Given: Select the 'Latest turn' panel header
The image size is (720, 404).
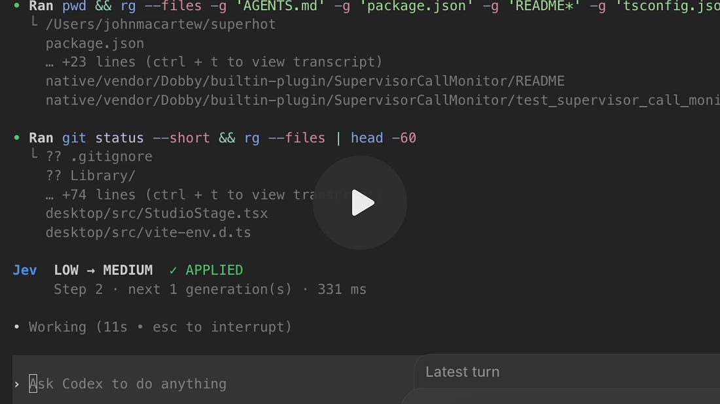Looking at the screenshot, I should pos(462,371).
